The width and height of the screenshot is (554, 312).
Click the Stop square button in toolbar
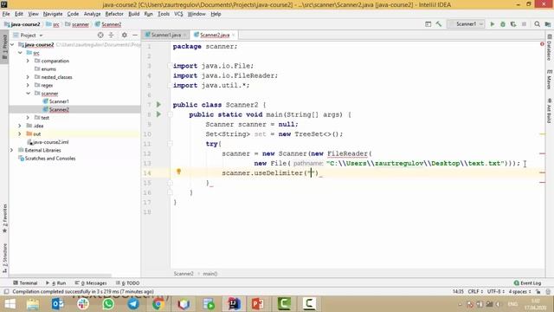(524, 24)
